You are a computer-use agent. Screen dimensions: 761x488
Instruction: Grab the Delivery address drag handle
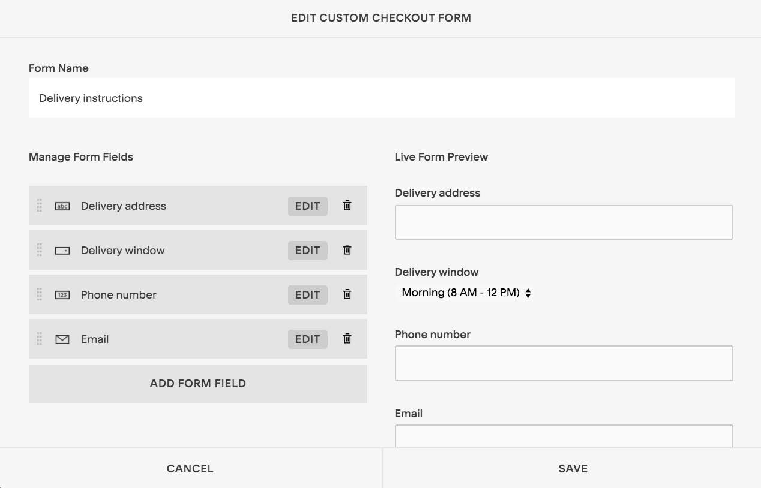point(40,206)
